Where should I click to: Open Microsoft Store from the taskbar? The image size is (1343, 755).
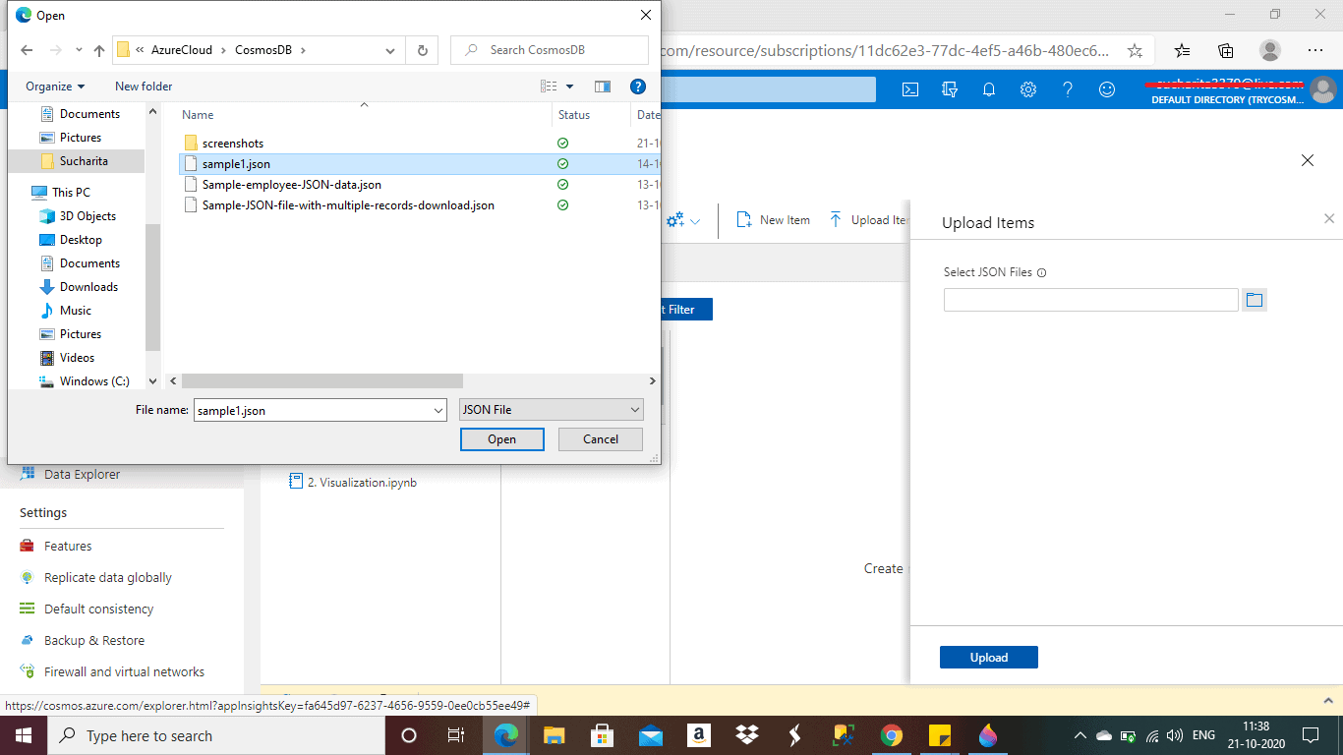pos(603,735)
